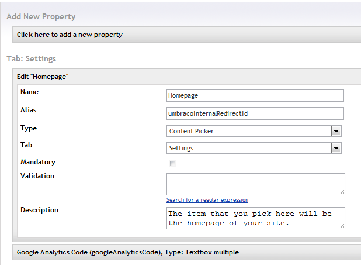Click the Description label text
This screenshot has width=361, height=265.
[39, 210]
